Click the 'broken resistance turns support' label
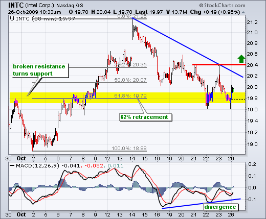 tap(40, 70)
